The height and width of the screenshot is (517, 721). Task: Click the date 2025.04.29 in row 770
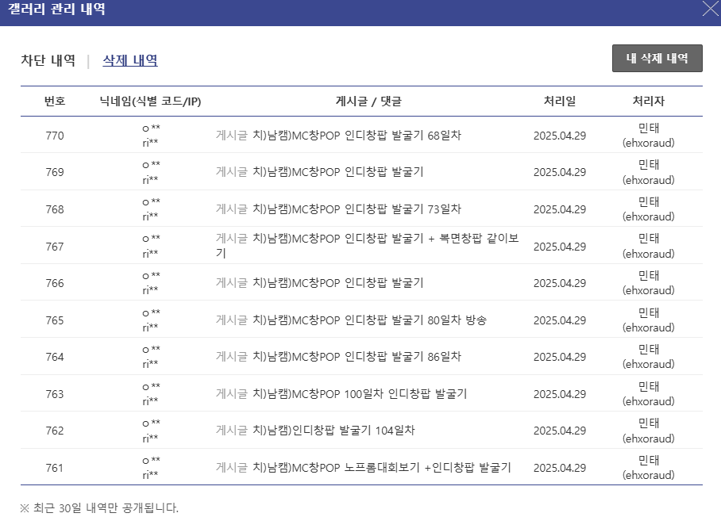click(560, 136)
